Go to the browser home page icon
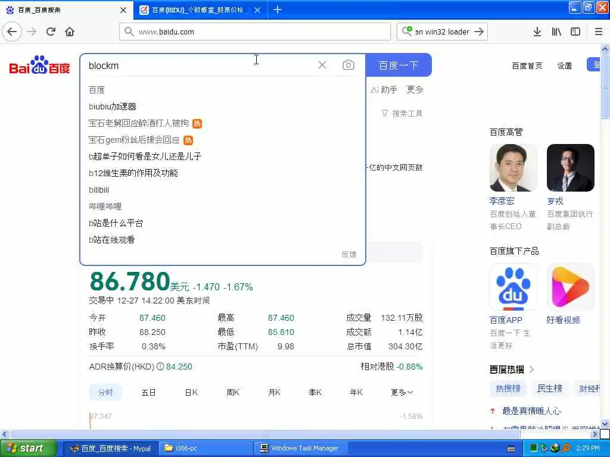Viewport: 610px width, 457px height. pyautogui.click(x=70, y=32)
